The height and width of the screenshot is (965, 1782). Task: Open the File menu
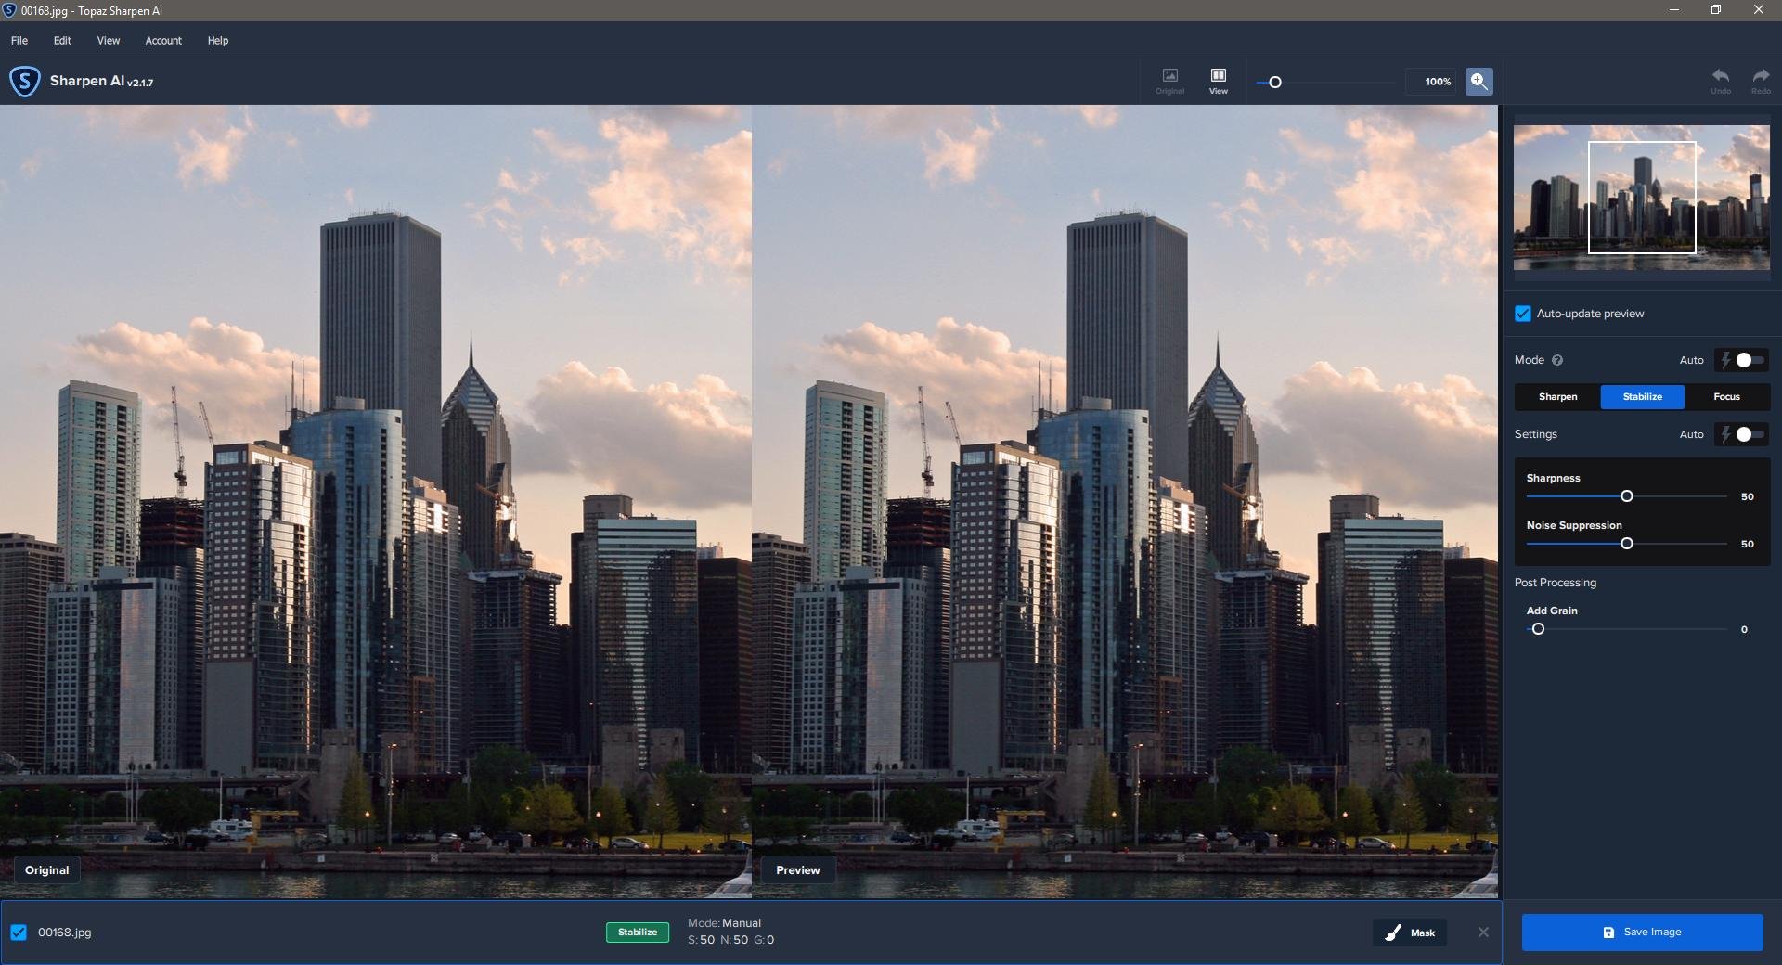pyautogui.click(x=19, y=41)
